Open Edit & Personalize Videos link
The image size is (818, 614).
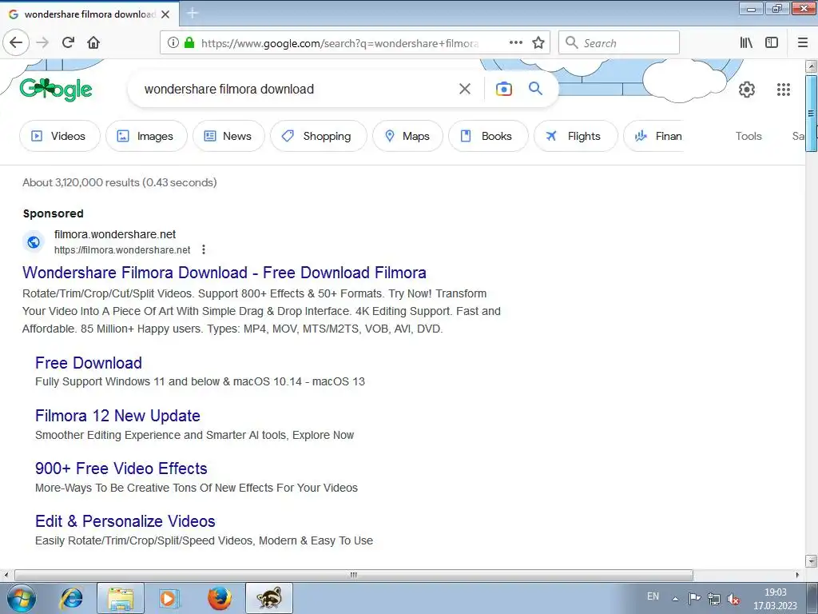(125, 521)
